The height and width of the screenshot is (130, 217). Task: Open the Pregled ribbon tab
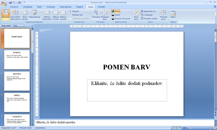[80, 7]
